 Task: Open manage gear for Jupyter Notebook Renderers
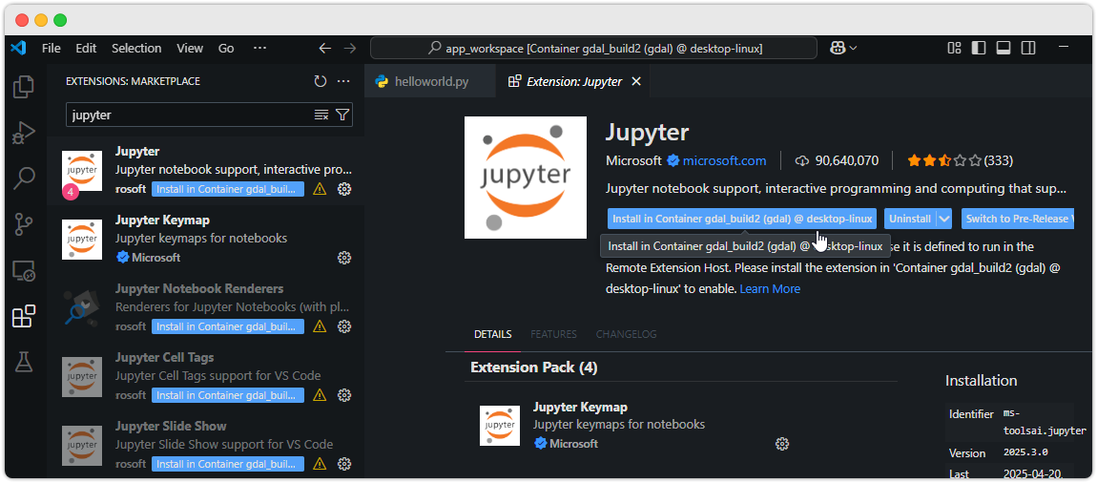click(344, 326)
